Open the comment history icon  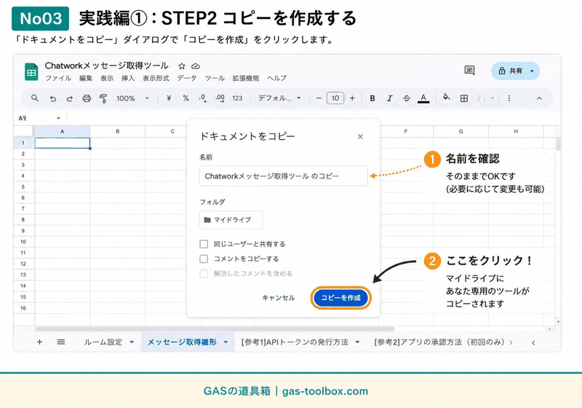(x=469, y=70)
